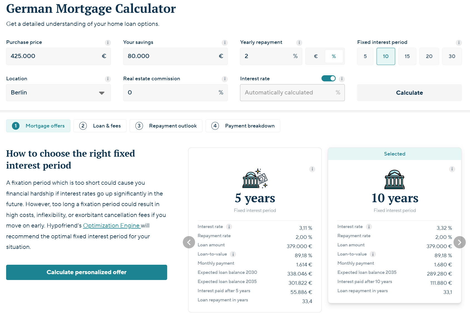Select the 15-year fixed interest period
The height and width of the screenshot is (320, 470).
click(407, 56)
